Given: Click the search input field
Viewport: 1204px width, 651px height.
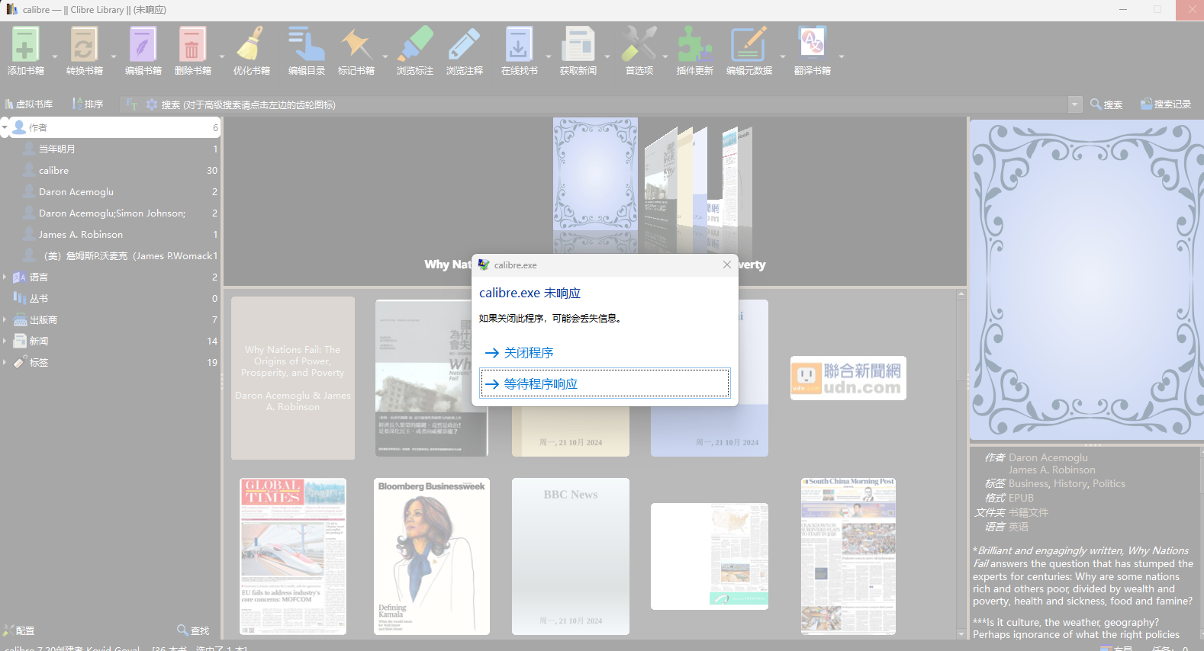Looking at the screenshot, I should click(613, 104).
